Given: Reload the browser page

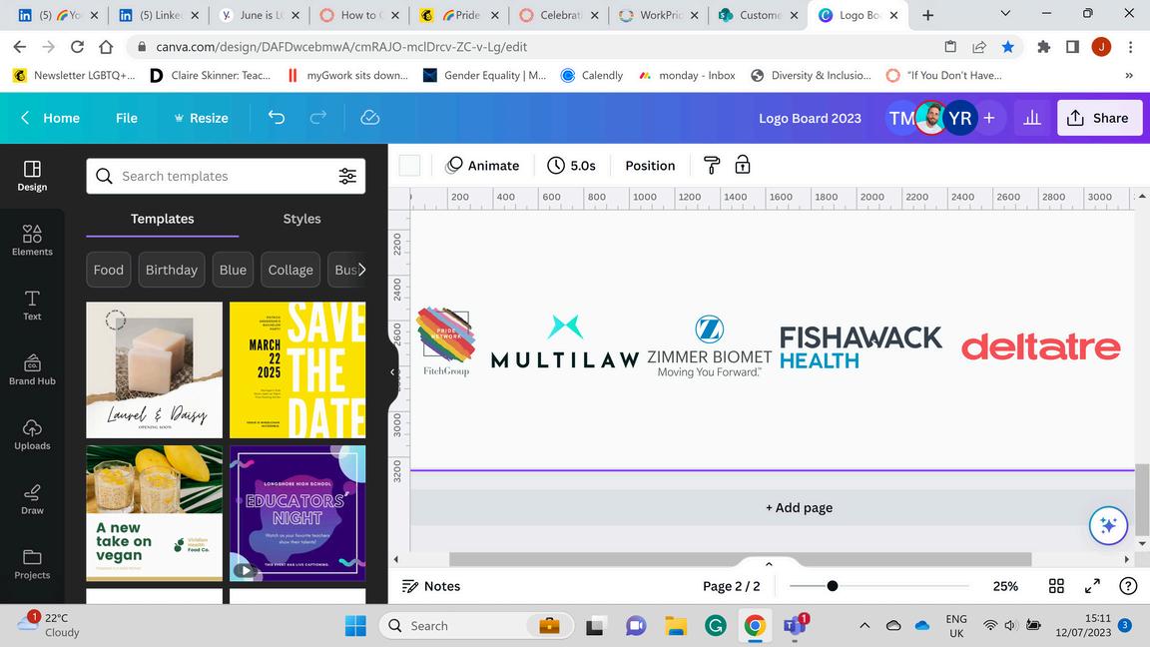Looking at the screenshot, I should point(77,47).
